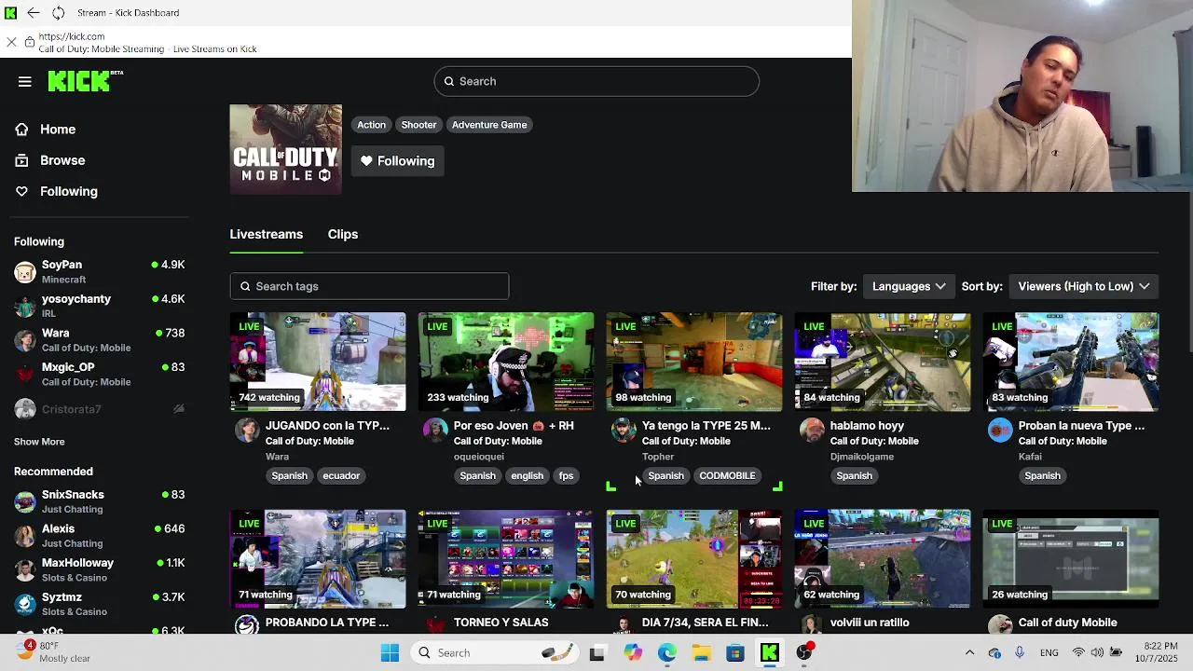Open Mxgic_OP channel in sidebar

tap(99, 374)
